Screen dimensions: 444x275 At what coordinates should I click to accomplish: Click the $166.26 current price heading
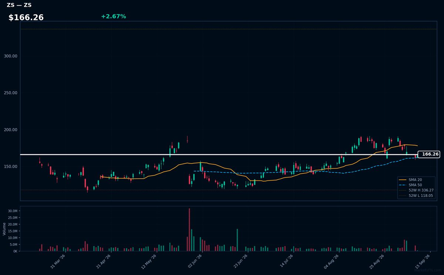[26, 17]
